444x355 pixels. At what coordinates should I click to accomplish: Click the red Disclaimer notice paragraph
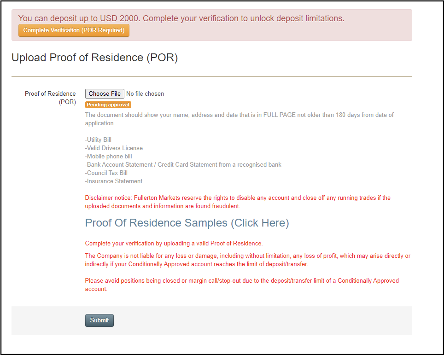tap(237, 202)
